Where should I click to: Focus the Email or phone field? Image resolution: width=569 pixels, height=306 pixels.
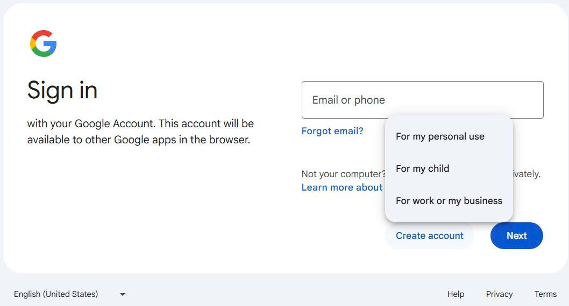422,100
